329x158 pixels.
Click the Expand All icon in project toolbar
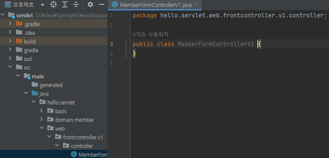click(x=65, y=4)
